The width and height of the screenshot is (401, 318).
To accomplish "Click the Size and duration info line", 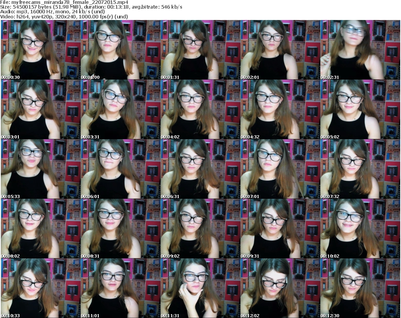I will point(91,7).
